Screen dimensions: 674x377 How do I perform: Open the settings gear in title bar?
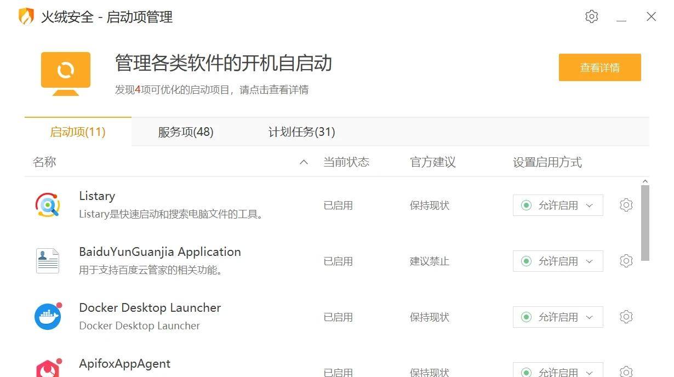591,16
